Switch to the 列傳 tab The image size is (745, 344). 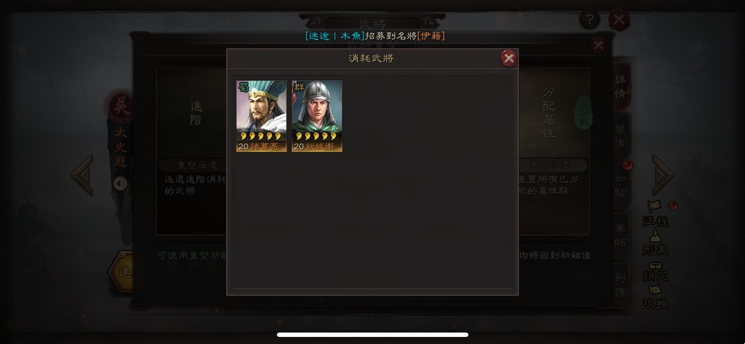(621, 285)
